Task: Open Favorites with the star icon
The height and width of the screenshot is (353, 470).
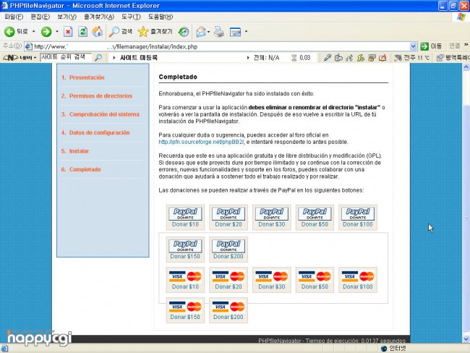Action: click(x=143, y=32)
